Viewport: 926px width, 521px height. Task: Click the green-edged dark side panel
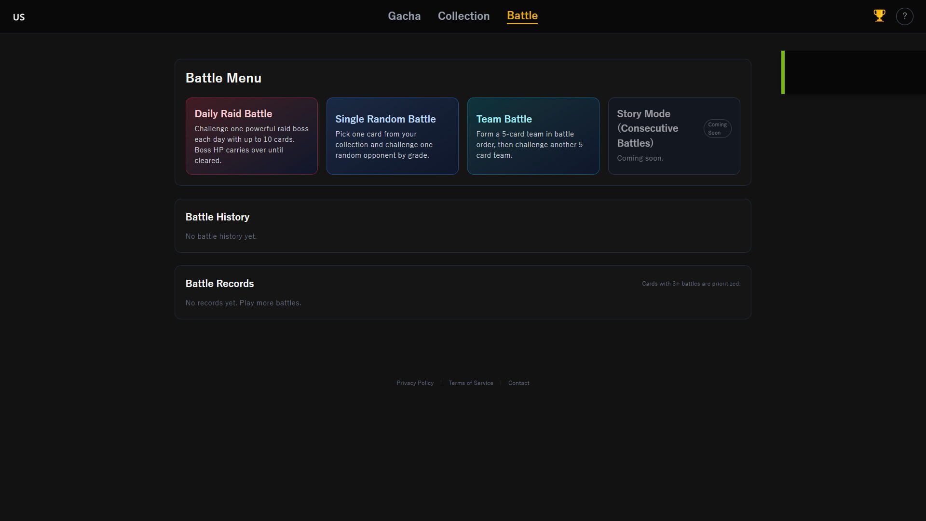tap(854, 72)
